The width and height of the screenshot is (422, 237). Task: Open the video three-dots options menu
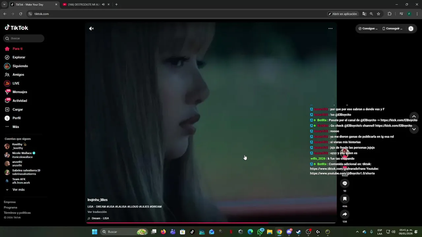[330, 29]
